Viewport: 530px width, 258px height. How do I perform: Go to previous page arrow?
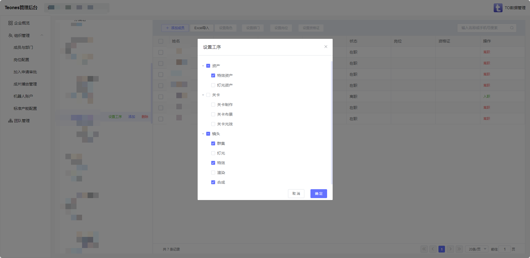coord(433,249)
